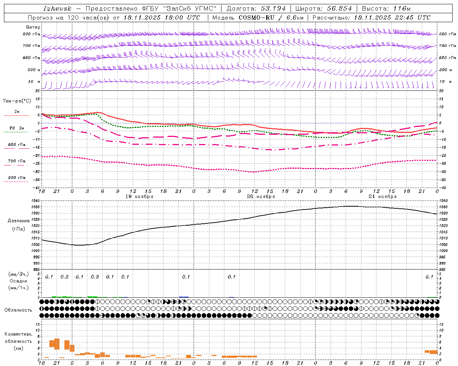458x366 pixels.
Task: Click the 'Td 2м' dew point legend label
Action: point(17,128)
